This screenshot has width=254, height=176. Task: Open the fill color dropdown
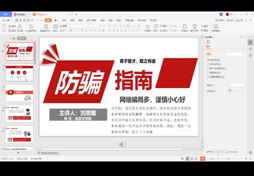237,85
